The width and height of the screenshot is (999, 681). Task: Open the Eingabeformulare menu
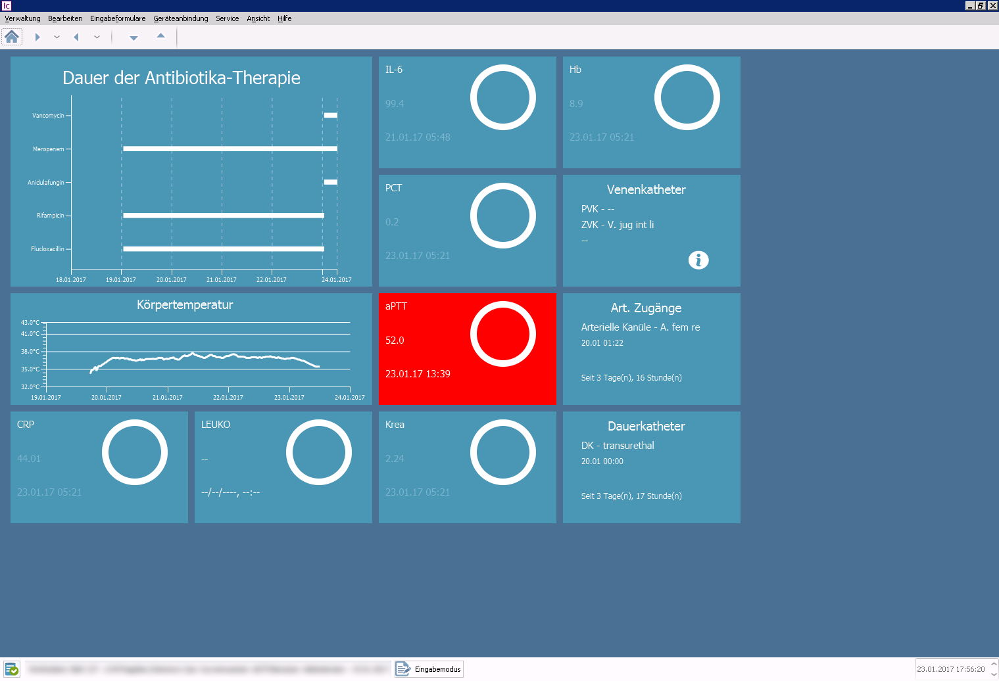[118, 18]
